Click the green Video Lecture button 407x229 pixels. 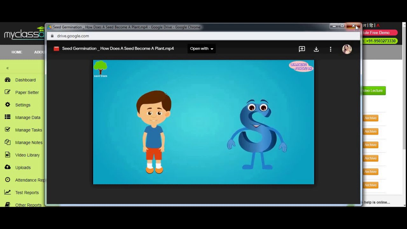pyautogui.click(x=374, y=91)
